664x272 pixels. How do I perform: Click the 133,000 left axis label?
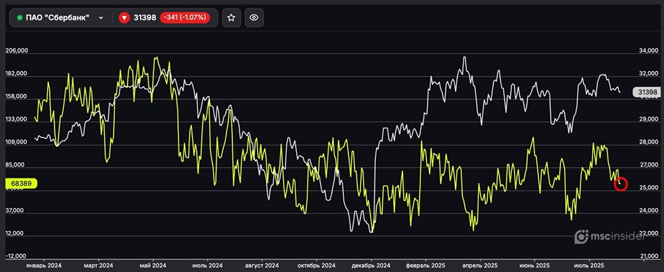coord(17,119)
